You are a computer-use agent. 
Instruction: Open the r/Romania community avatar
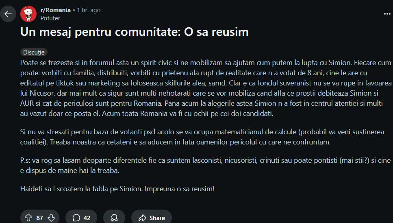click(x=28, y=14)
